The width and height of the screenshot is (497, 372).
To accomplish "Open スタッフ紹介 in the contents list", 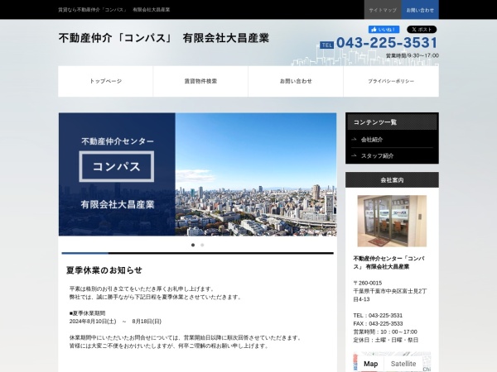I will coord(377,155).
